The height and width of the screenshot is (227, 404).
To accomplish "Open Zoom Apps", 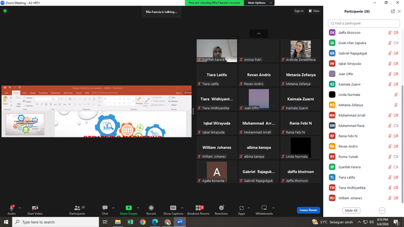I will (241, 209).
